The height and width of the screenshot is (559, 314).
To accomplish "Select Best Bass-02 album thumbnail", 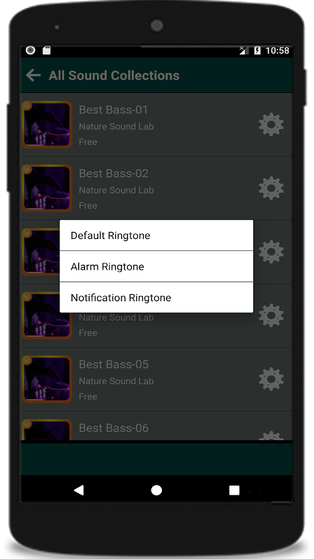I will click(47, 188).
